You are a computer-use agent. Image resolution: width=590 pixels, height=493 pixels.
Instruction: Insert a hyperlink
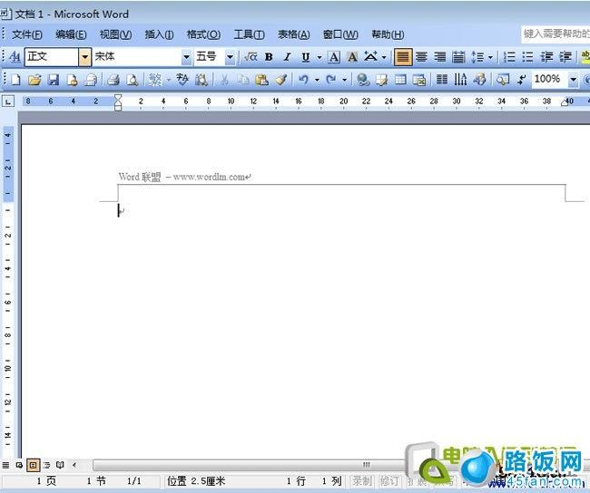coord(363,80)
